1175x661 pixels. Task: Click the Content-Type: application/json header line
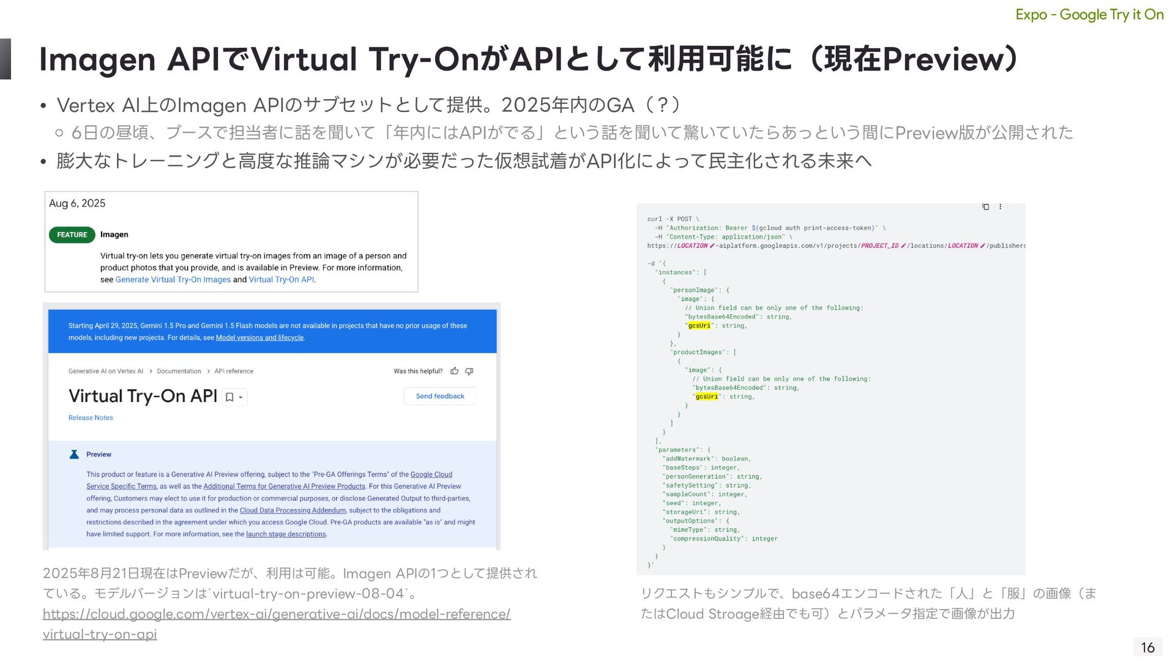(x=723, y=237)
